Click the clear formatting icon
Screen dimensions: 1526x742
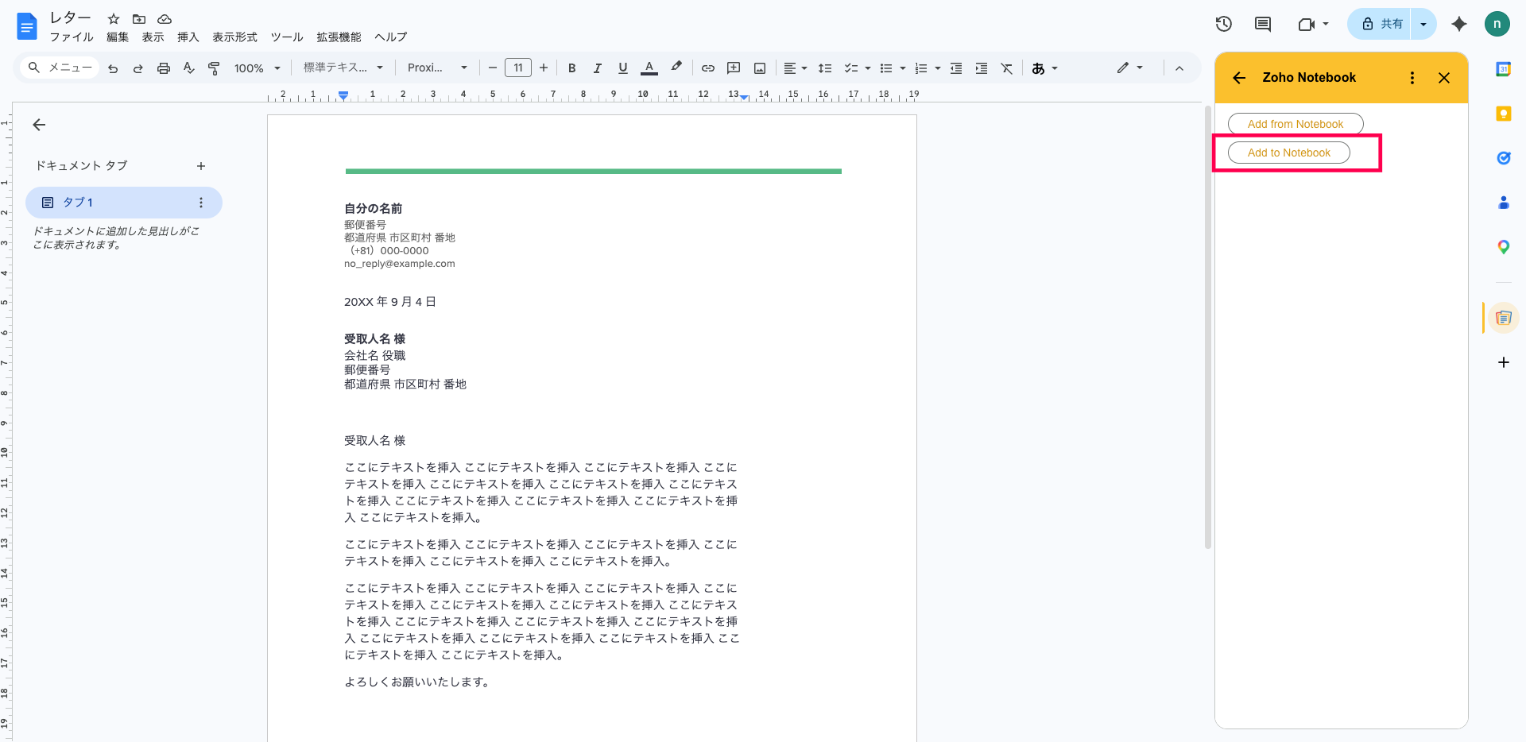[1007, 68]
